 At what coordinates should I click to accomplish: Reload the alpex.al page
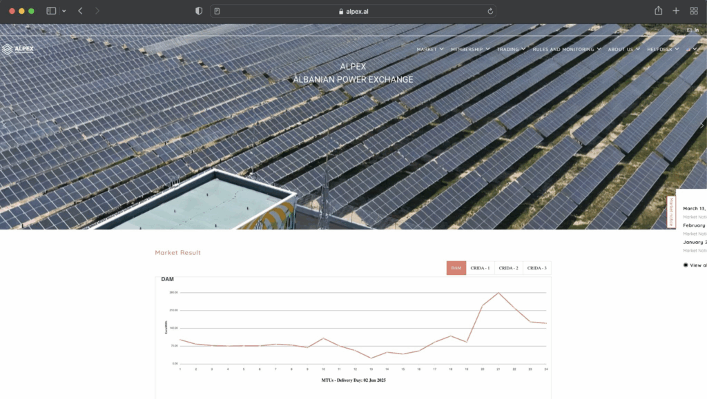pyautogui.click(x=490, y=11)
